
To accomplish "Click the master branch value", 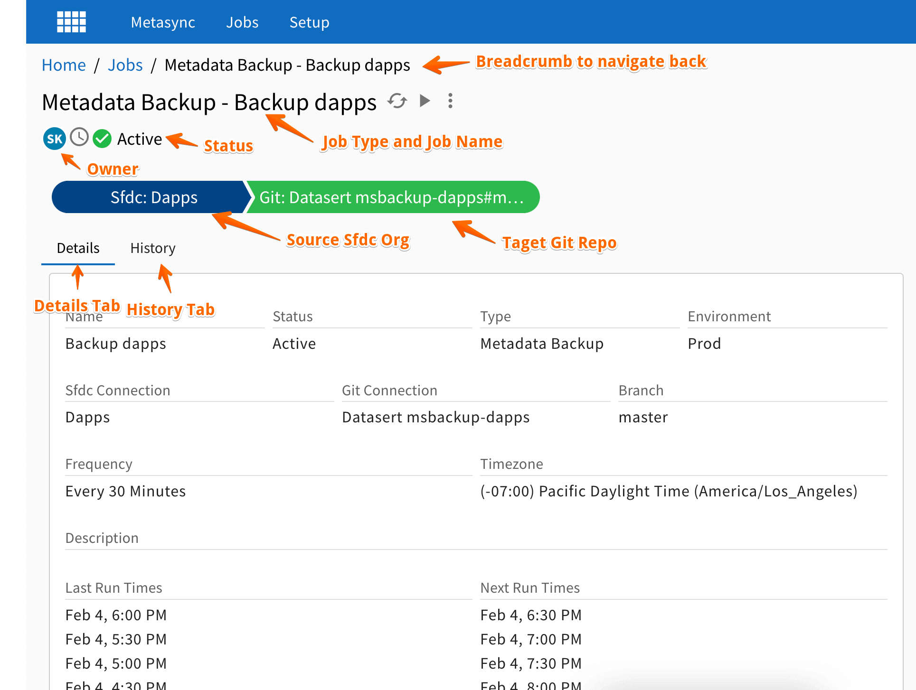I will [643, 418].
